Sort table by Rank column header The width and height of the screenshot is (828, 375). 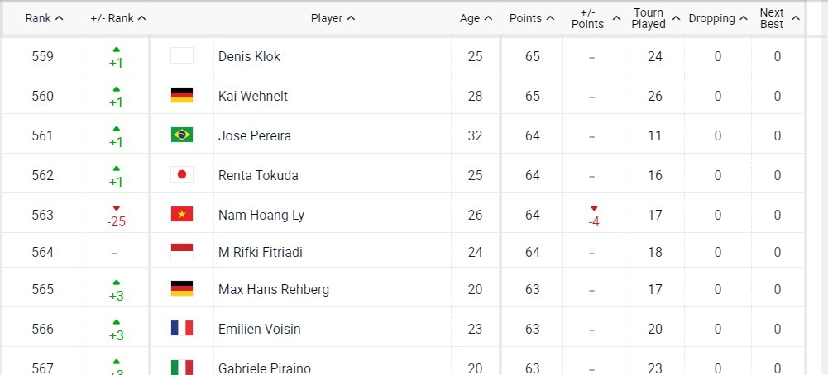[45, 18]
